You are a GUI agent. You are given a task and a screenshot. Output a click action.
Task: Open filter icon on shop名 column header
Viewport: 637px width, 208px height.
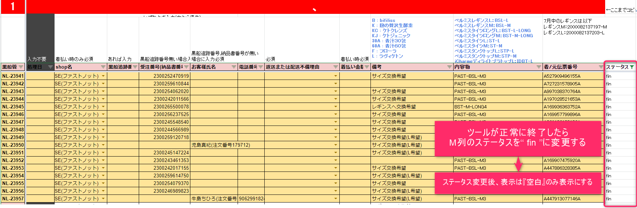103,67
